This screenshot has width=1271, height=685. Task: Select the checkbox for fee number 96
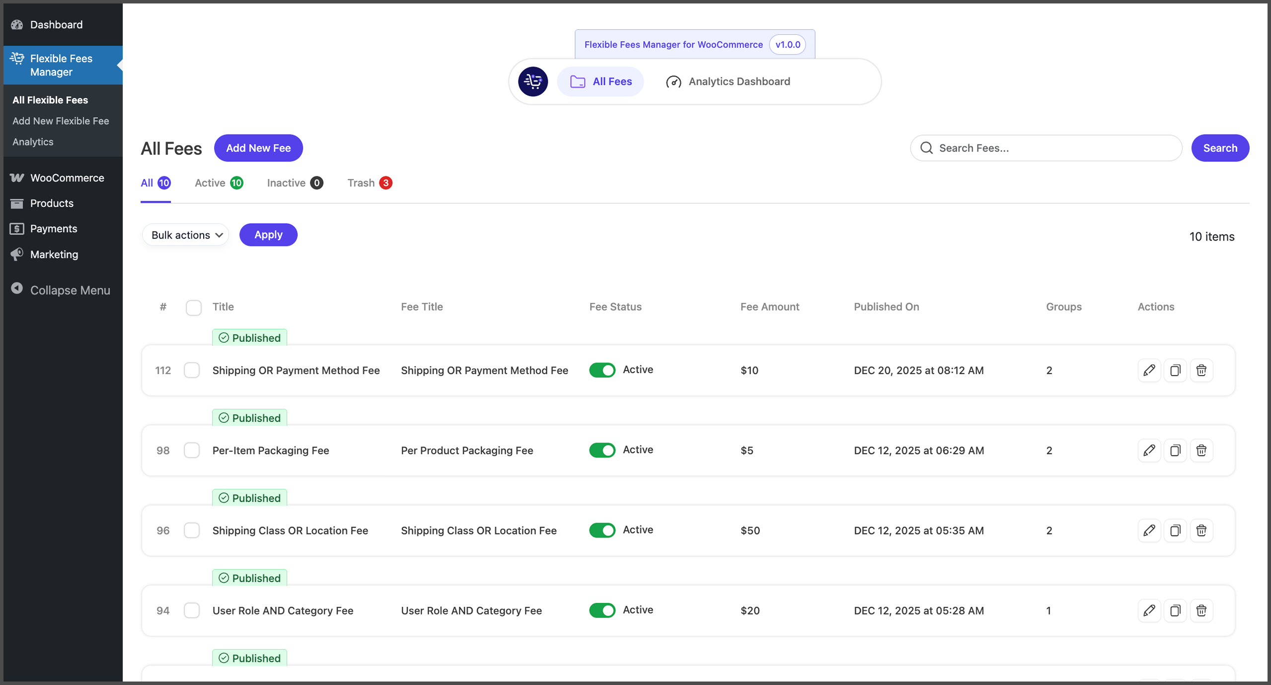point(192,530)
